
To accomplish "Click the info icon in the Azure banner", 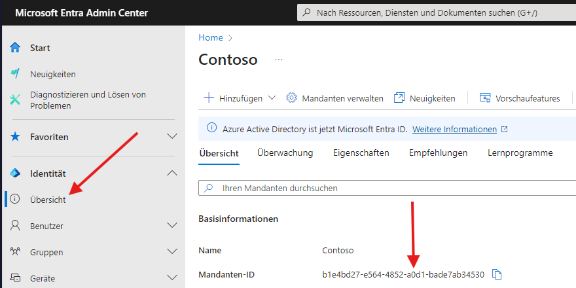I will tap(211, 128).
